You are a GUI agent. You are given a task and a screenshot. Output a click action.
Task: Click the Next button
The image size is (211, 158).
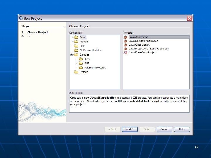tap(130, 129)
